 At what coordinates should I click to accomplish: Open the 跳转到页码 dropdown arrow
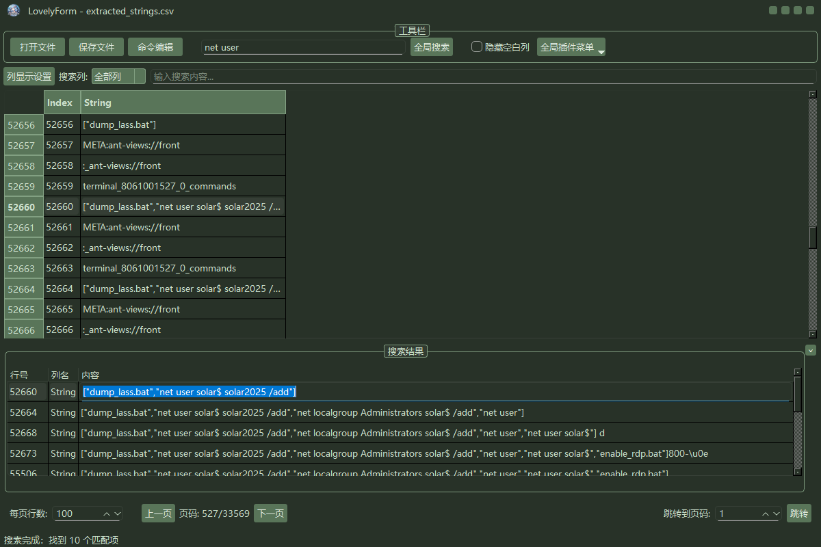[x=775, y=513]
